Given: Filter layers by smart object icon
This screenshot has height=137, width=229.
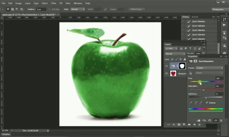Looking at the screenshot, I should 200,49.
